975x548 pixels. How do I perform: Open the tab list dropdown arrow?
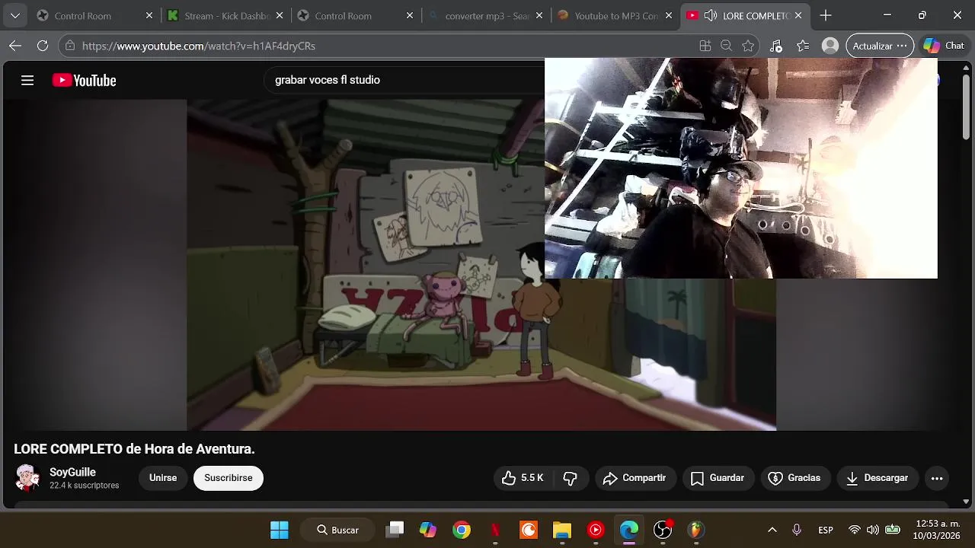[x=15, y=15]
